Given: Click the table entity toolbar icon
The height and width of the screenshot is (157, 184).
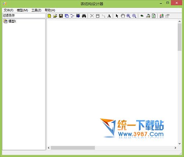Looking at the screenshot, I should [x=98, y=16].
